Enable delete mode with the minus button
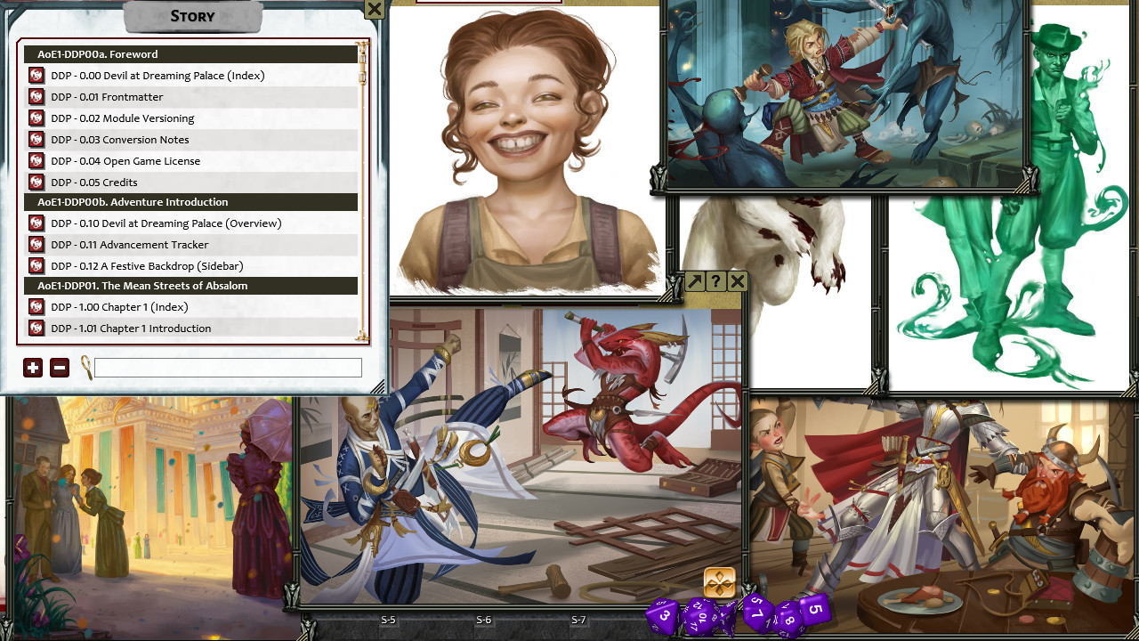The image size is (1139, 641). [x=59, y=367]
